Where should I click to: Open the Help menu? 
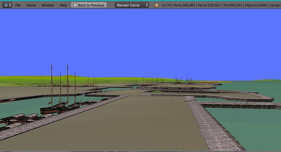64,5
